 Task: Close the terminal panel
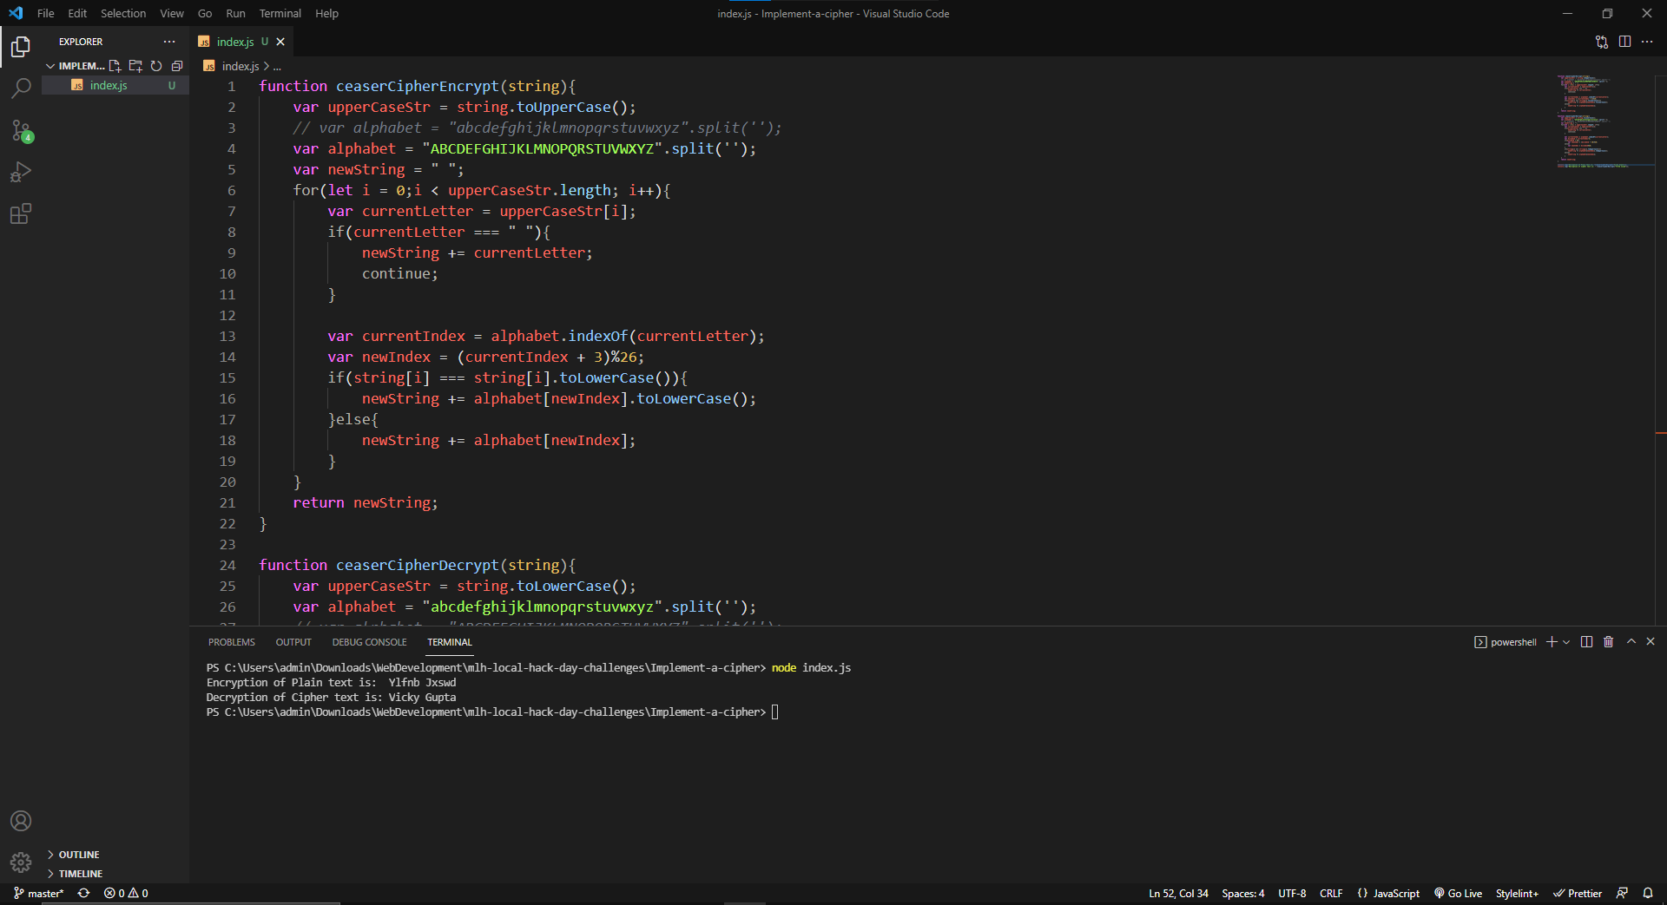[x=1651, y=641]
